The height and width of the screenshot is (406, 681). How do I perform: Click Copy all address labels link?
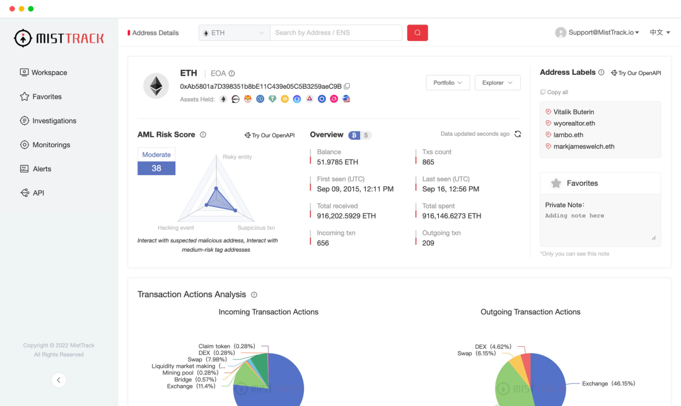554,93
